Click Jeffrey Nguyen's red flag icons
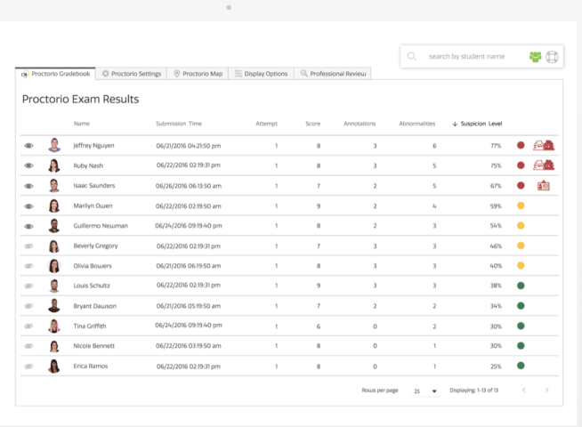This screenshot has height=427, width=582. click(544, 145)
